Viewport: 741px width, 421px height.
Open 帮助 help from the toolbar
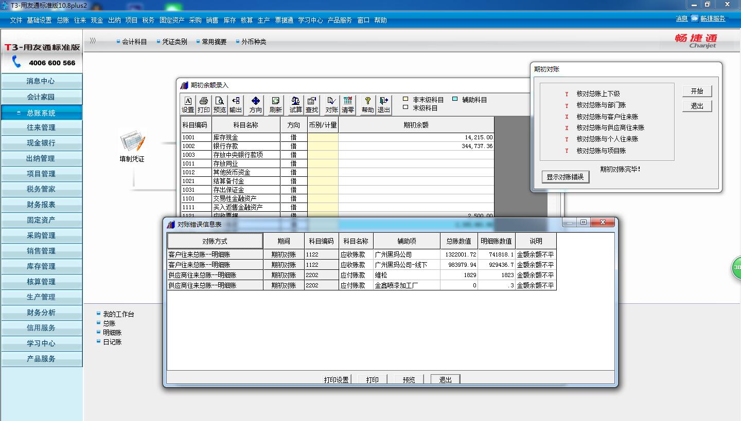[x=368, y=105]
